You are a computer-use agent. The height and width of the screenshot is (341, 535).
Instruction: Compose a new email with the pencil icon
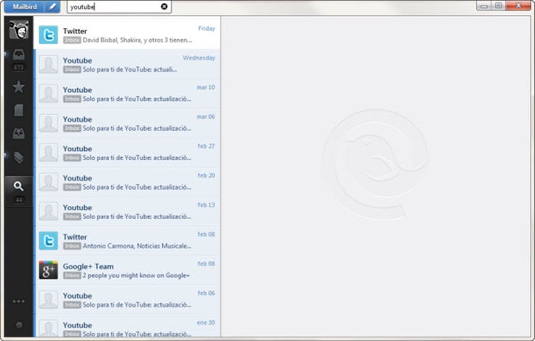tap(53, 6)
